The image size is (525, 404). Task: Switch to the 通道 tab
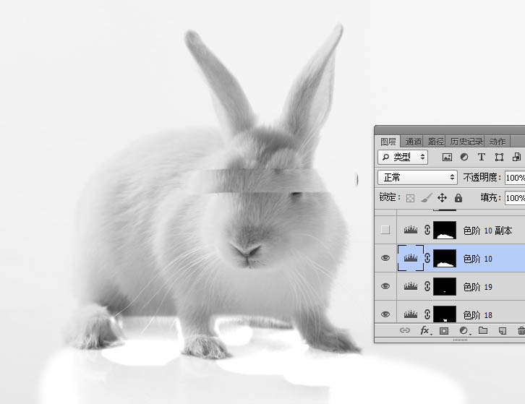click(413, 142)
